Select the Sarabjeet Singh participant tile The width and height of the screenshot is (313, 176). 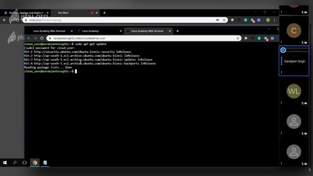(x=294, y=61)
